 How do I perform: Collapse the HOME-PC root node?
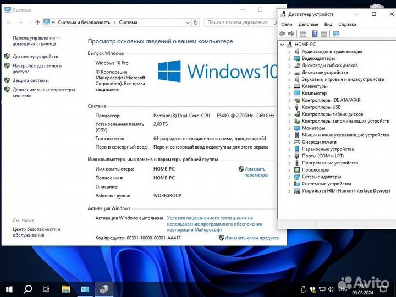[x=282, y=45]
